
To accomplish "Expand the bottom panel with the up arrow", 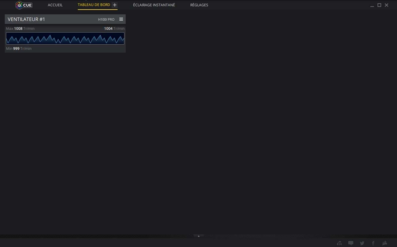I will point(199,236).
